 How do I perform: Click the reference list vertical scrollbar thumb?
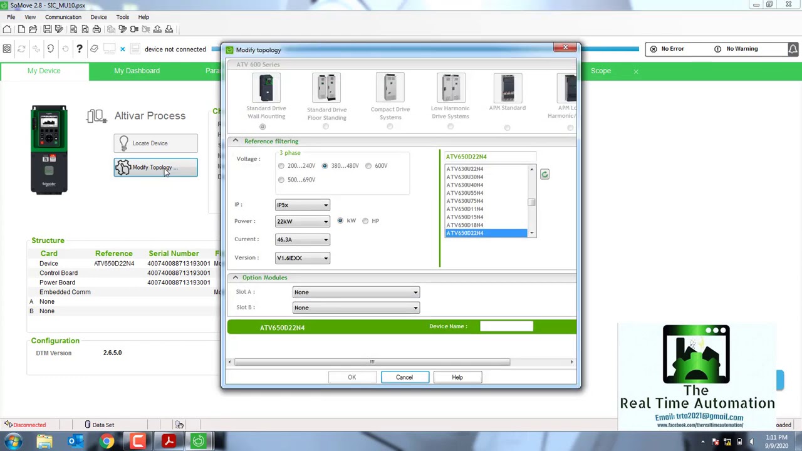point(531,202)
